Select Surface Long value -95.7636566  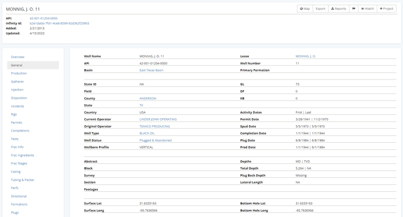click(148, 211)
